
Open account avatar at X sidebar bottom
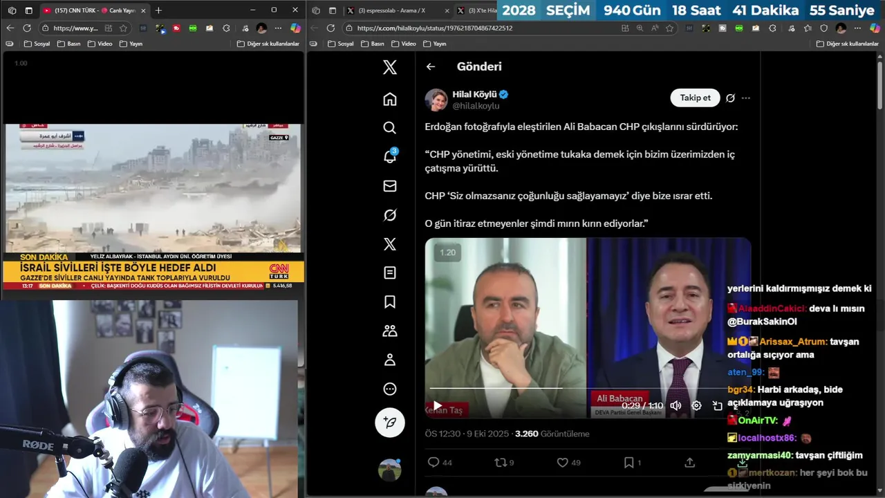390,470
